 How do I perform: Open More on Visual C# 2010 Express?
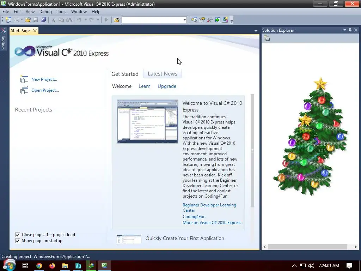coord(212,223)
